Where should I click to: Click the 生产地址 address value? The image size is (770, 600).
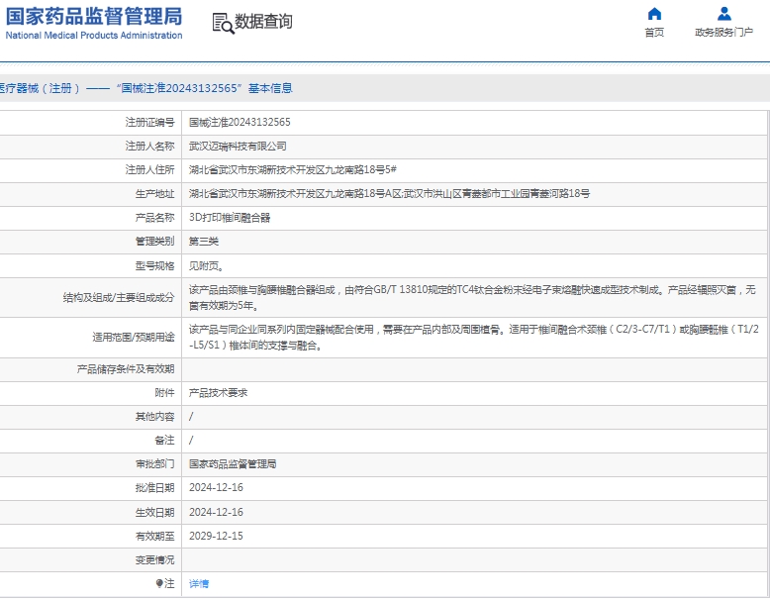click(389, 194)
